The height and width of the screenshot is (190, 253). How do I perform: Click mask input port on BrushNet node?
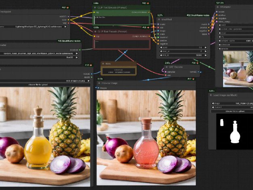(158, 34)
